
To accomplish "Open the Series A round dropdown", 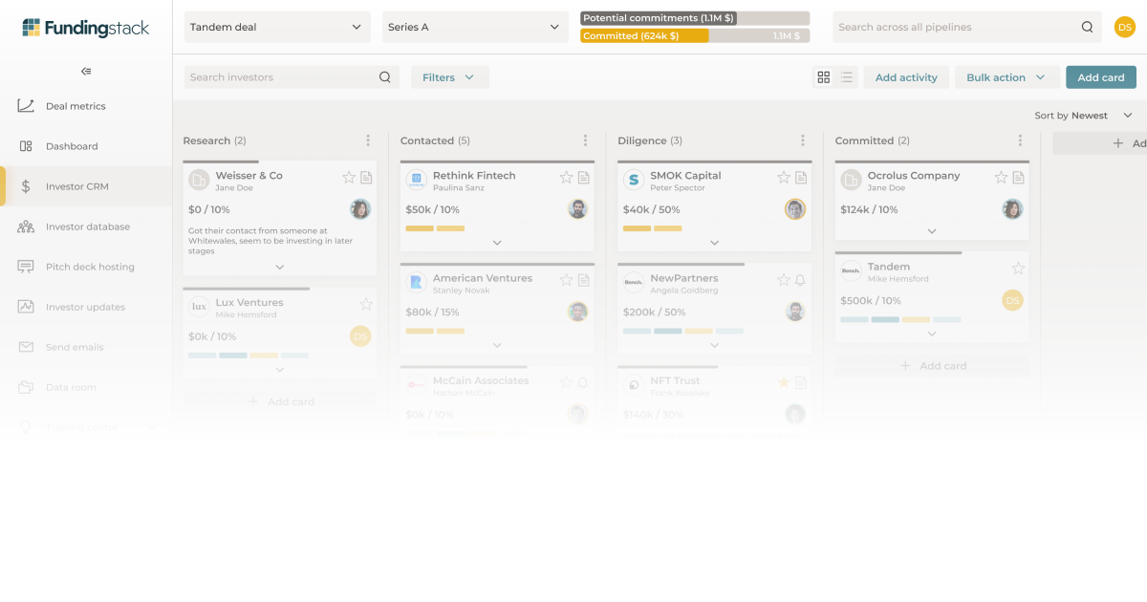I will (475, 27).
